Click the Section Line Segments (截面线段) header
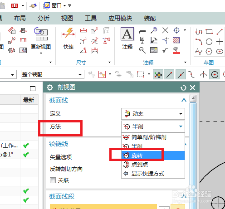The height and width of the screenshot is (209, 225). pyautogui.click(x=62, y=196)
